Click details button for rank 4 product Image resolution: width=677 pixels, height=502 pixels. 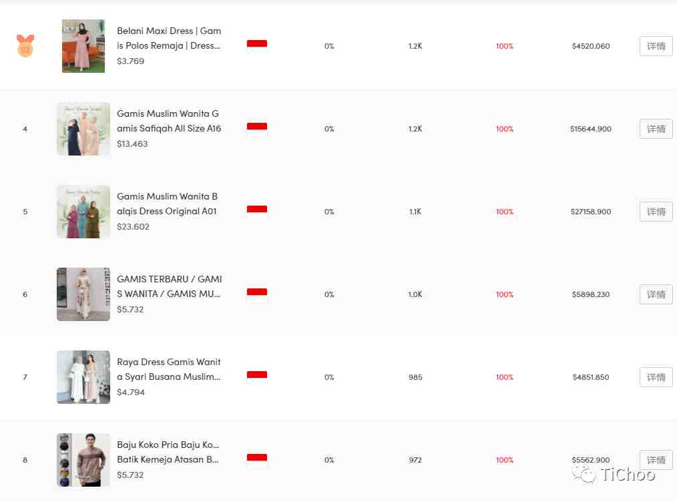(656, 129)
